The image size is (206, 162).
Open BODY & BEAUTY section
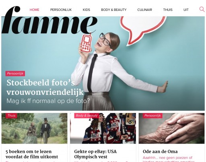pos(114,10)
